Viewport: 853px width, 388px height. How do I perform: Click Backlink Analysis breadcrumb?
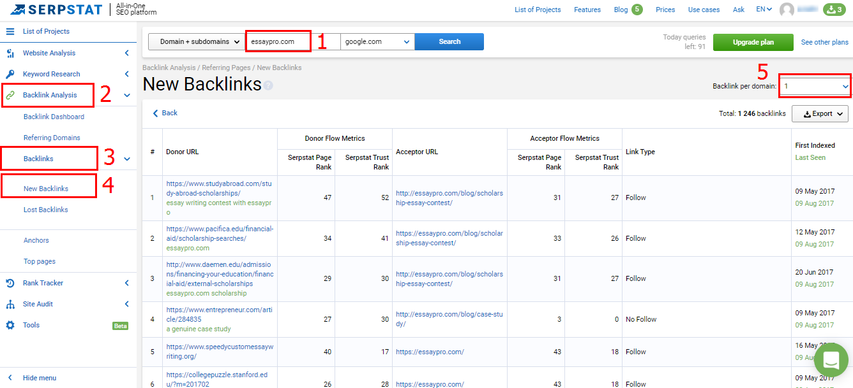click(x=169, y=68)
